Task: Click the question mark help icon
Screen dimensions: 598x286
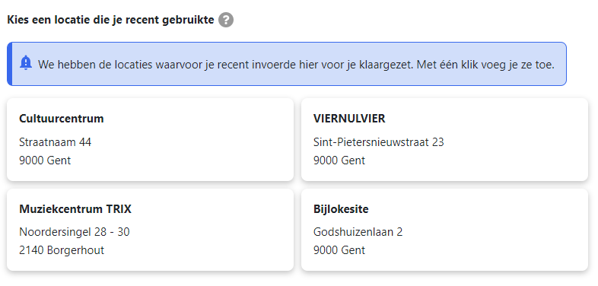Action: [226, 20]
